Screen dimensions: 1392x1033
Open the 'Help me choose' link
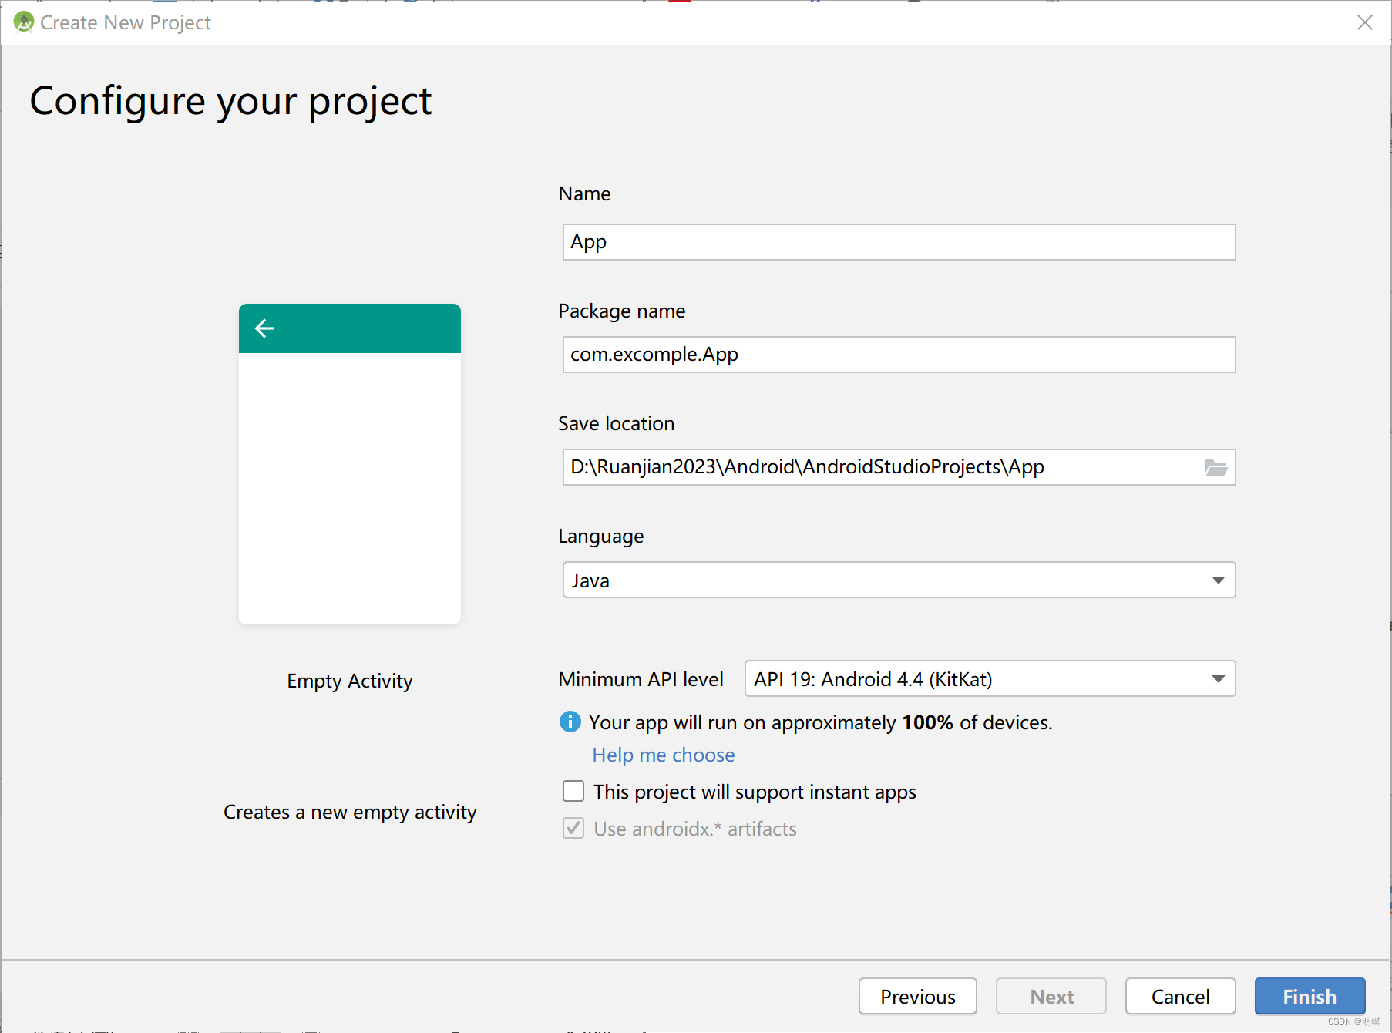pos(663,755)
